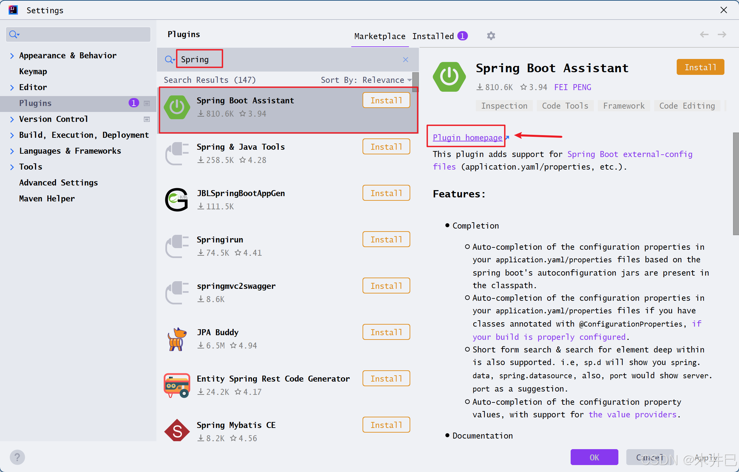Click the JPA Buddy plugin icon

pyautogui.click(x=177, y=339)
